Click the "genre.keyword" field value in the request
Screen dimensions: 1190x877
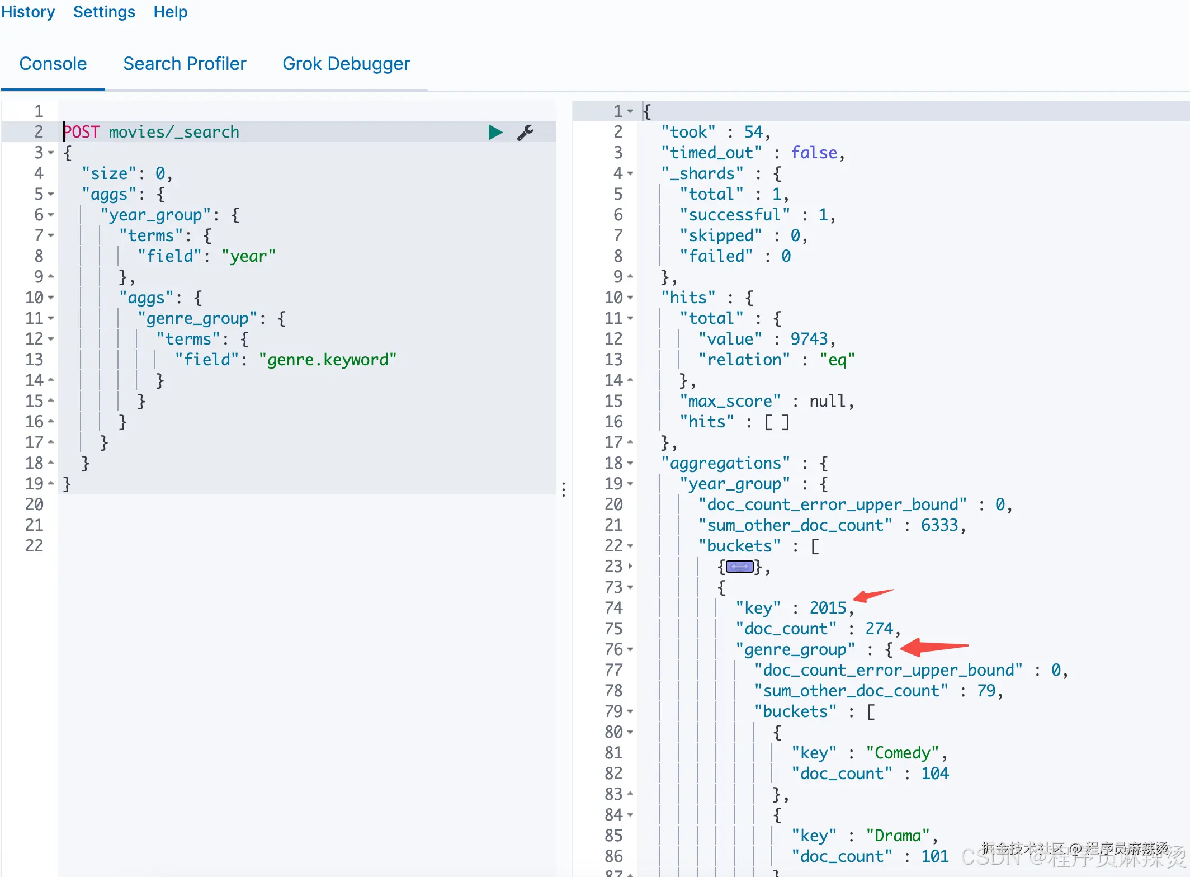tap(327, 360)
